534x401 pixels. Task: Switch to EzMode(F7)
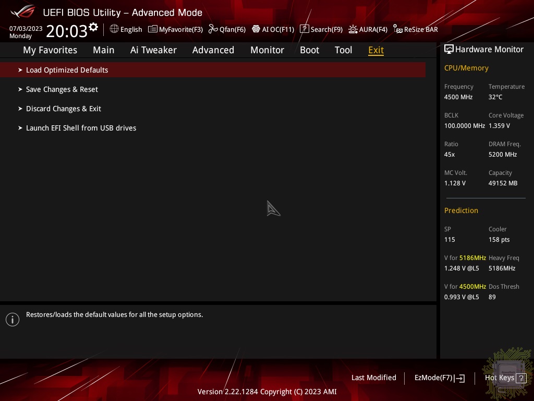point(439,378)
